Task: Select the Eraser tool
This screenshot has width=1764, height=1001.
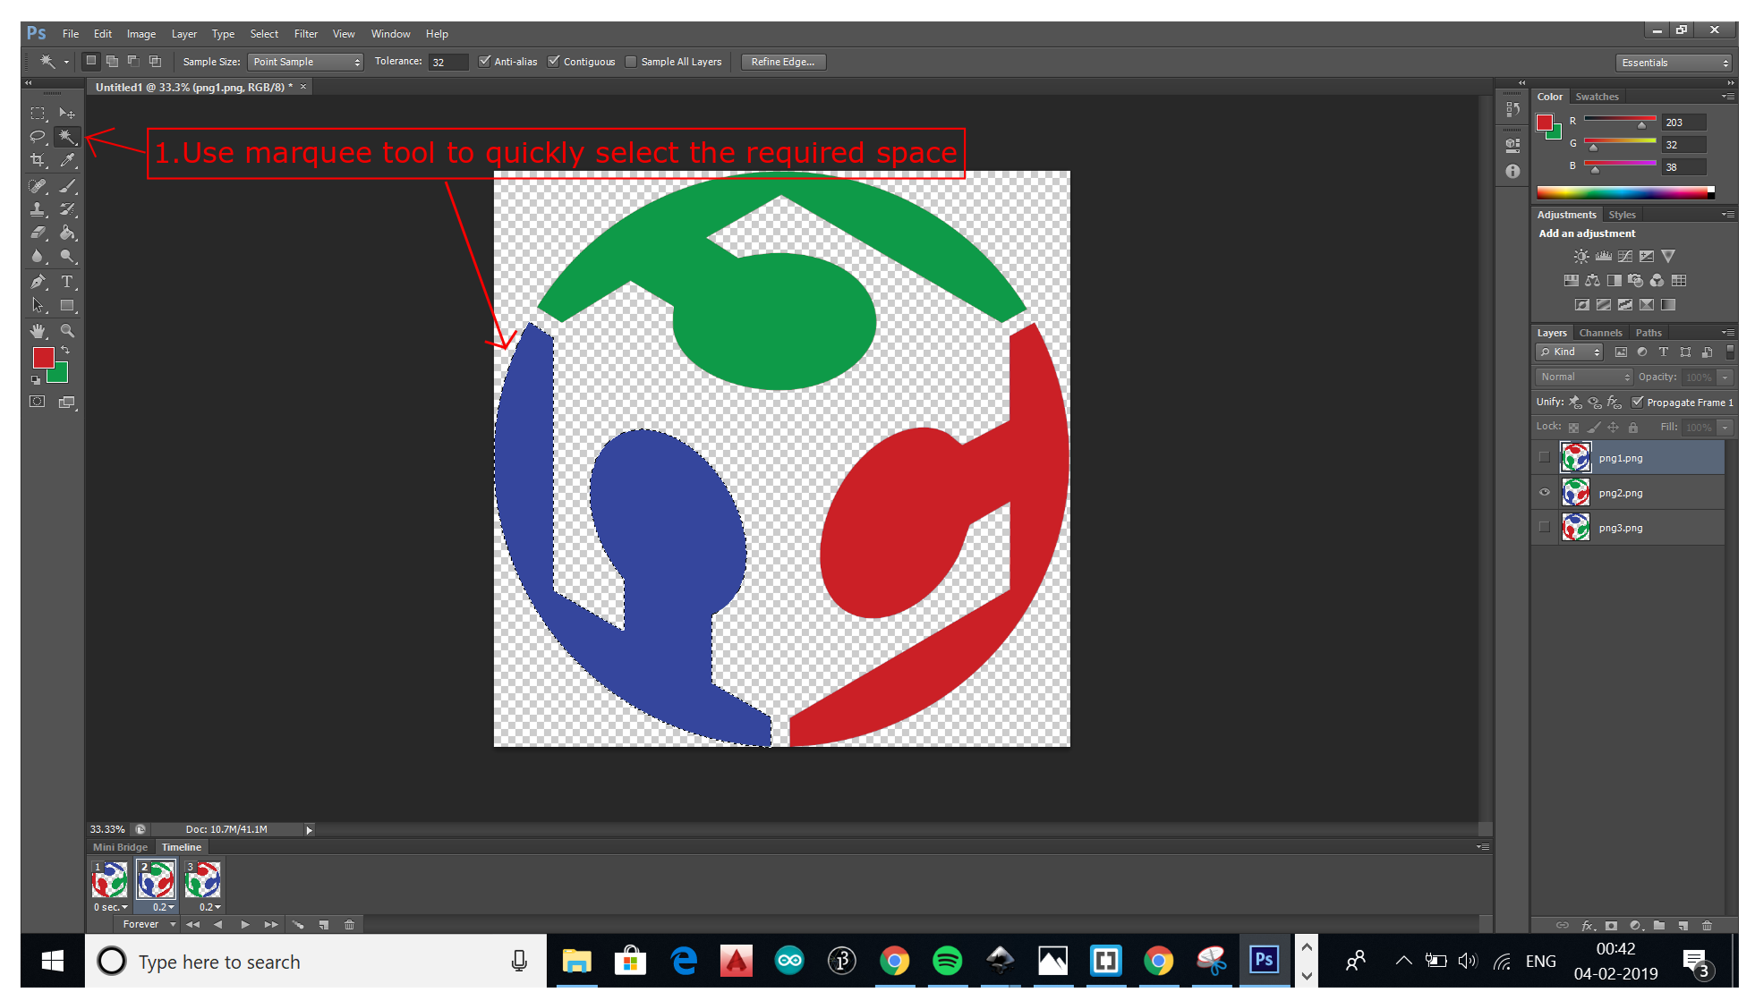Action: tap(38, 233)
